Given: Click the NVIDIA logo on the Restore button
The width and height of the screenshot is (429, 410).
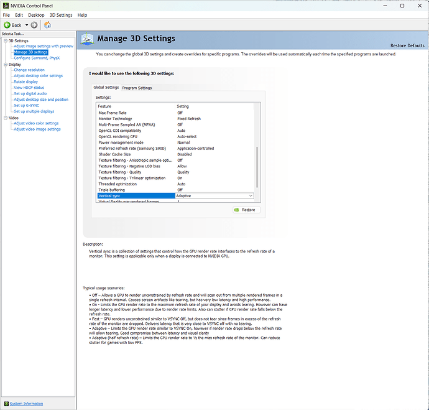Looking at the screenshot, I should [236, 210].
